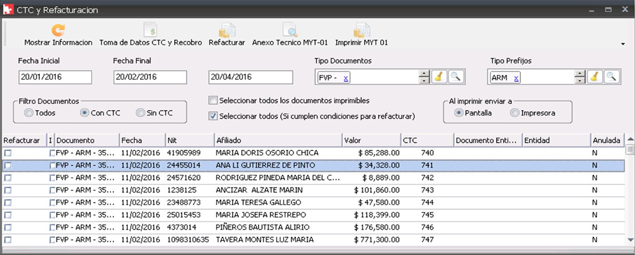The image size is (635, 255).
Task: Click the Imprimir MYT 01 icon
Action: (361, 30)
